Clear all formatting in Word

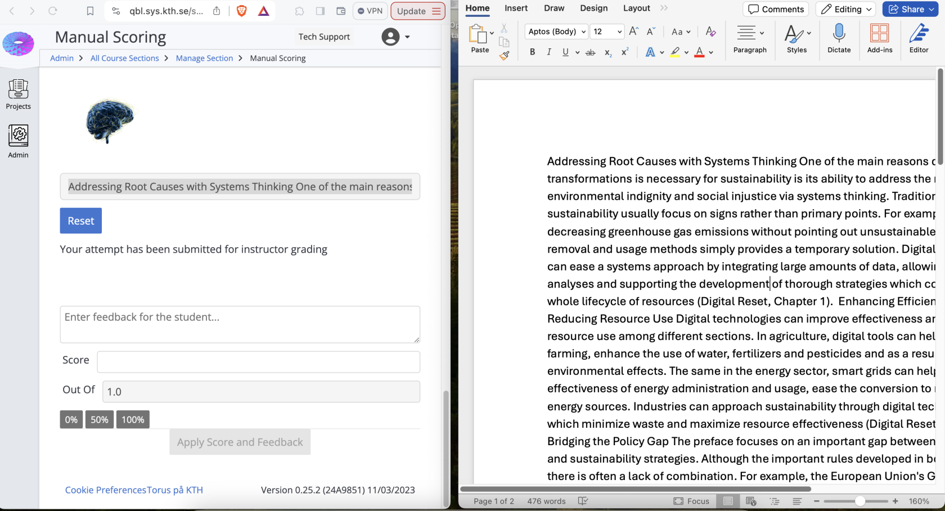pos(710,32)
